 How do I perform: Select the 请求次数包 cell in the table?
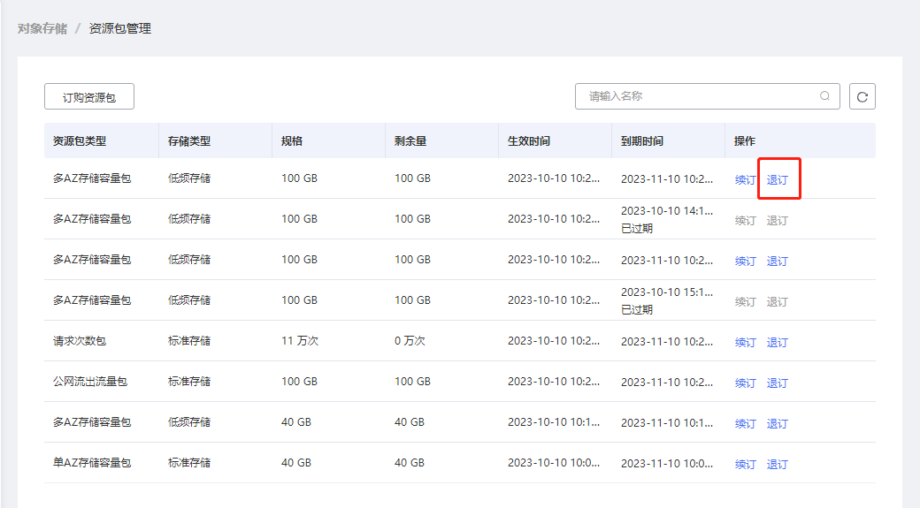[x=80, y=341]
